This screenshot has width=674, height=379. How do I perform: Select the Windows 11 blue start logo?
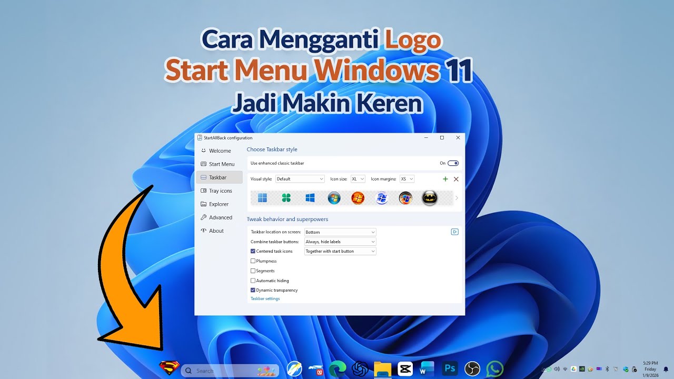tap(262, 198)
